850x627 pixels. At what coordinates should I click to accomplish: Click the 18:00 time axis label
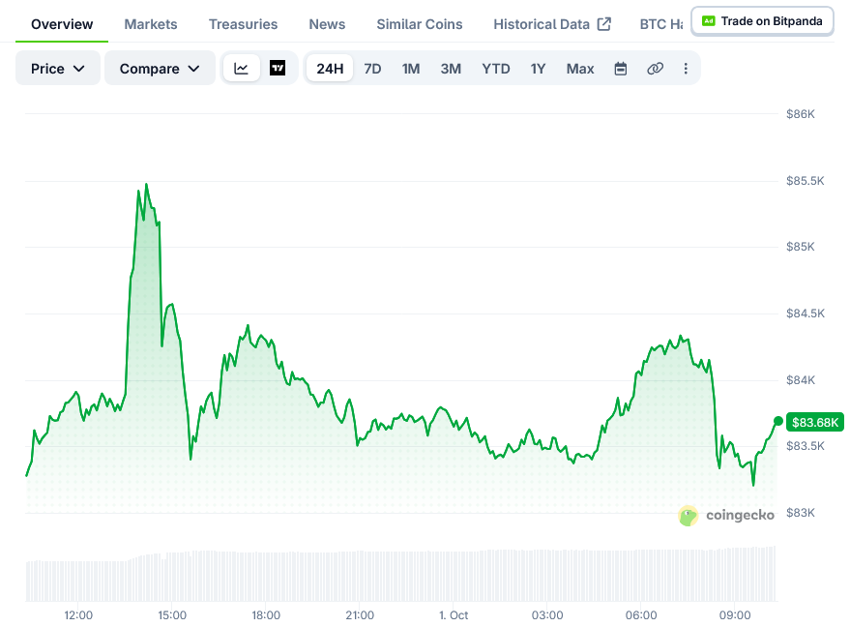(x=266, y=615)
